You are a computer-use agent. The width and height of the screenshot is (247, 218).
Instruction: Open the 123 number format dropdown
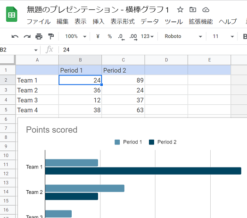tap(147, 36)
